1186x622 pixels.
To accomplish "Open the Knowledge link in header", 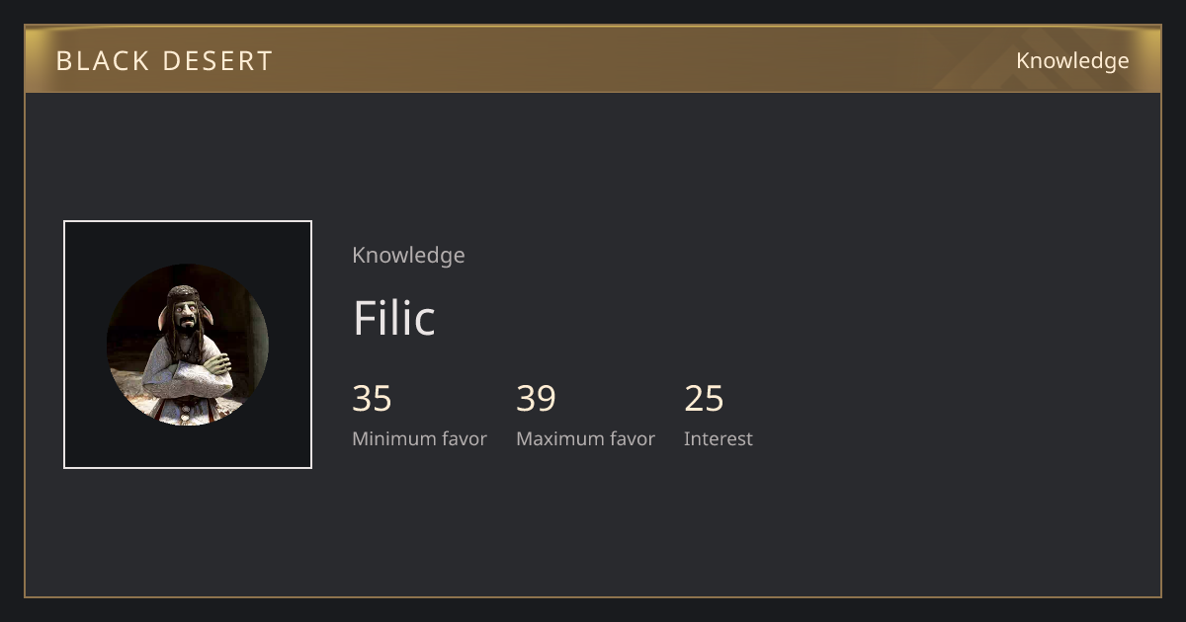I will tap(1072, 61).
